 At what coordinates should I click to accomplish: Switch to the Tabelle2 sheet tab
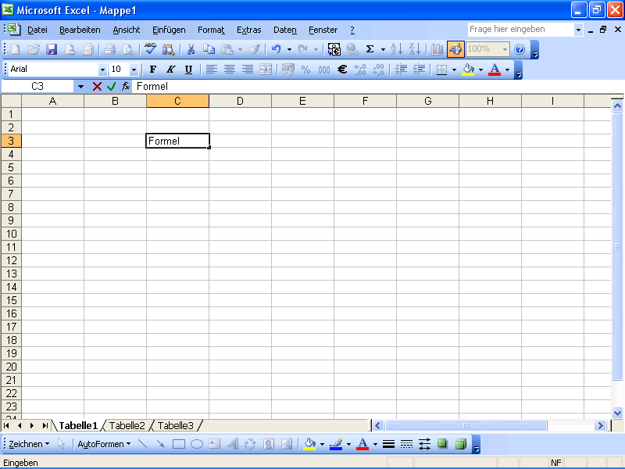tap(127, 426)
